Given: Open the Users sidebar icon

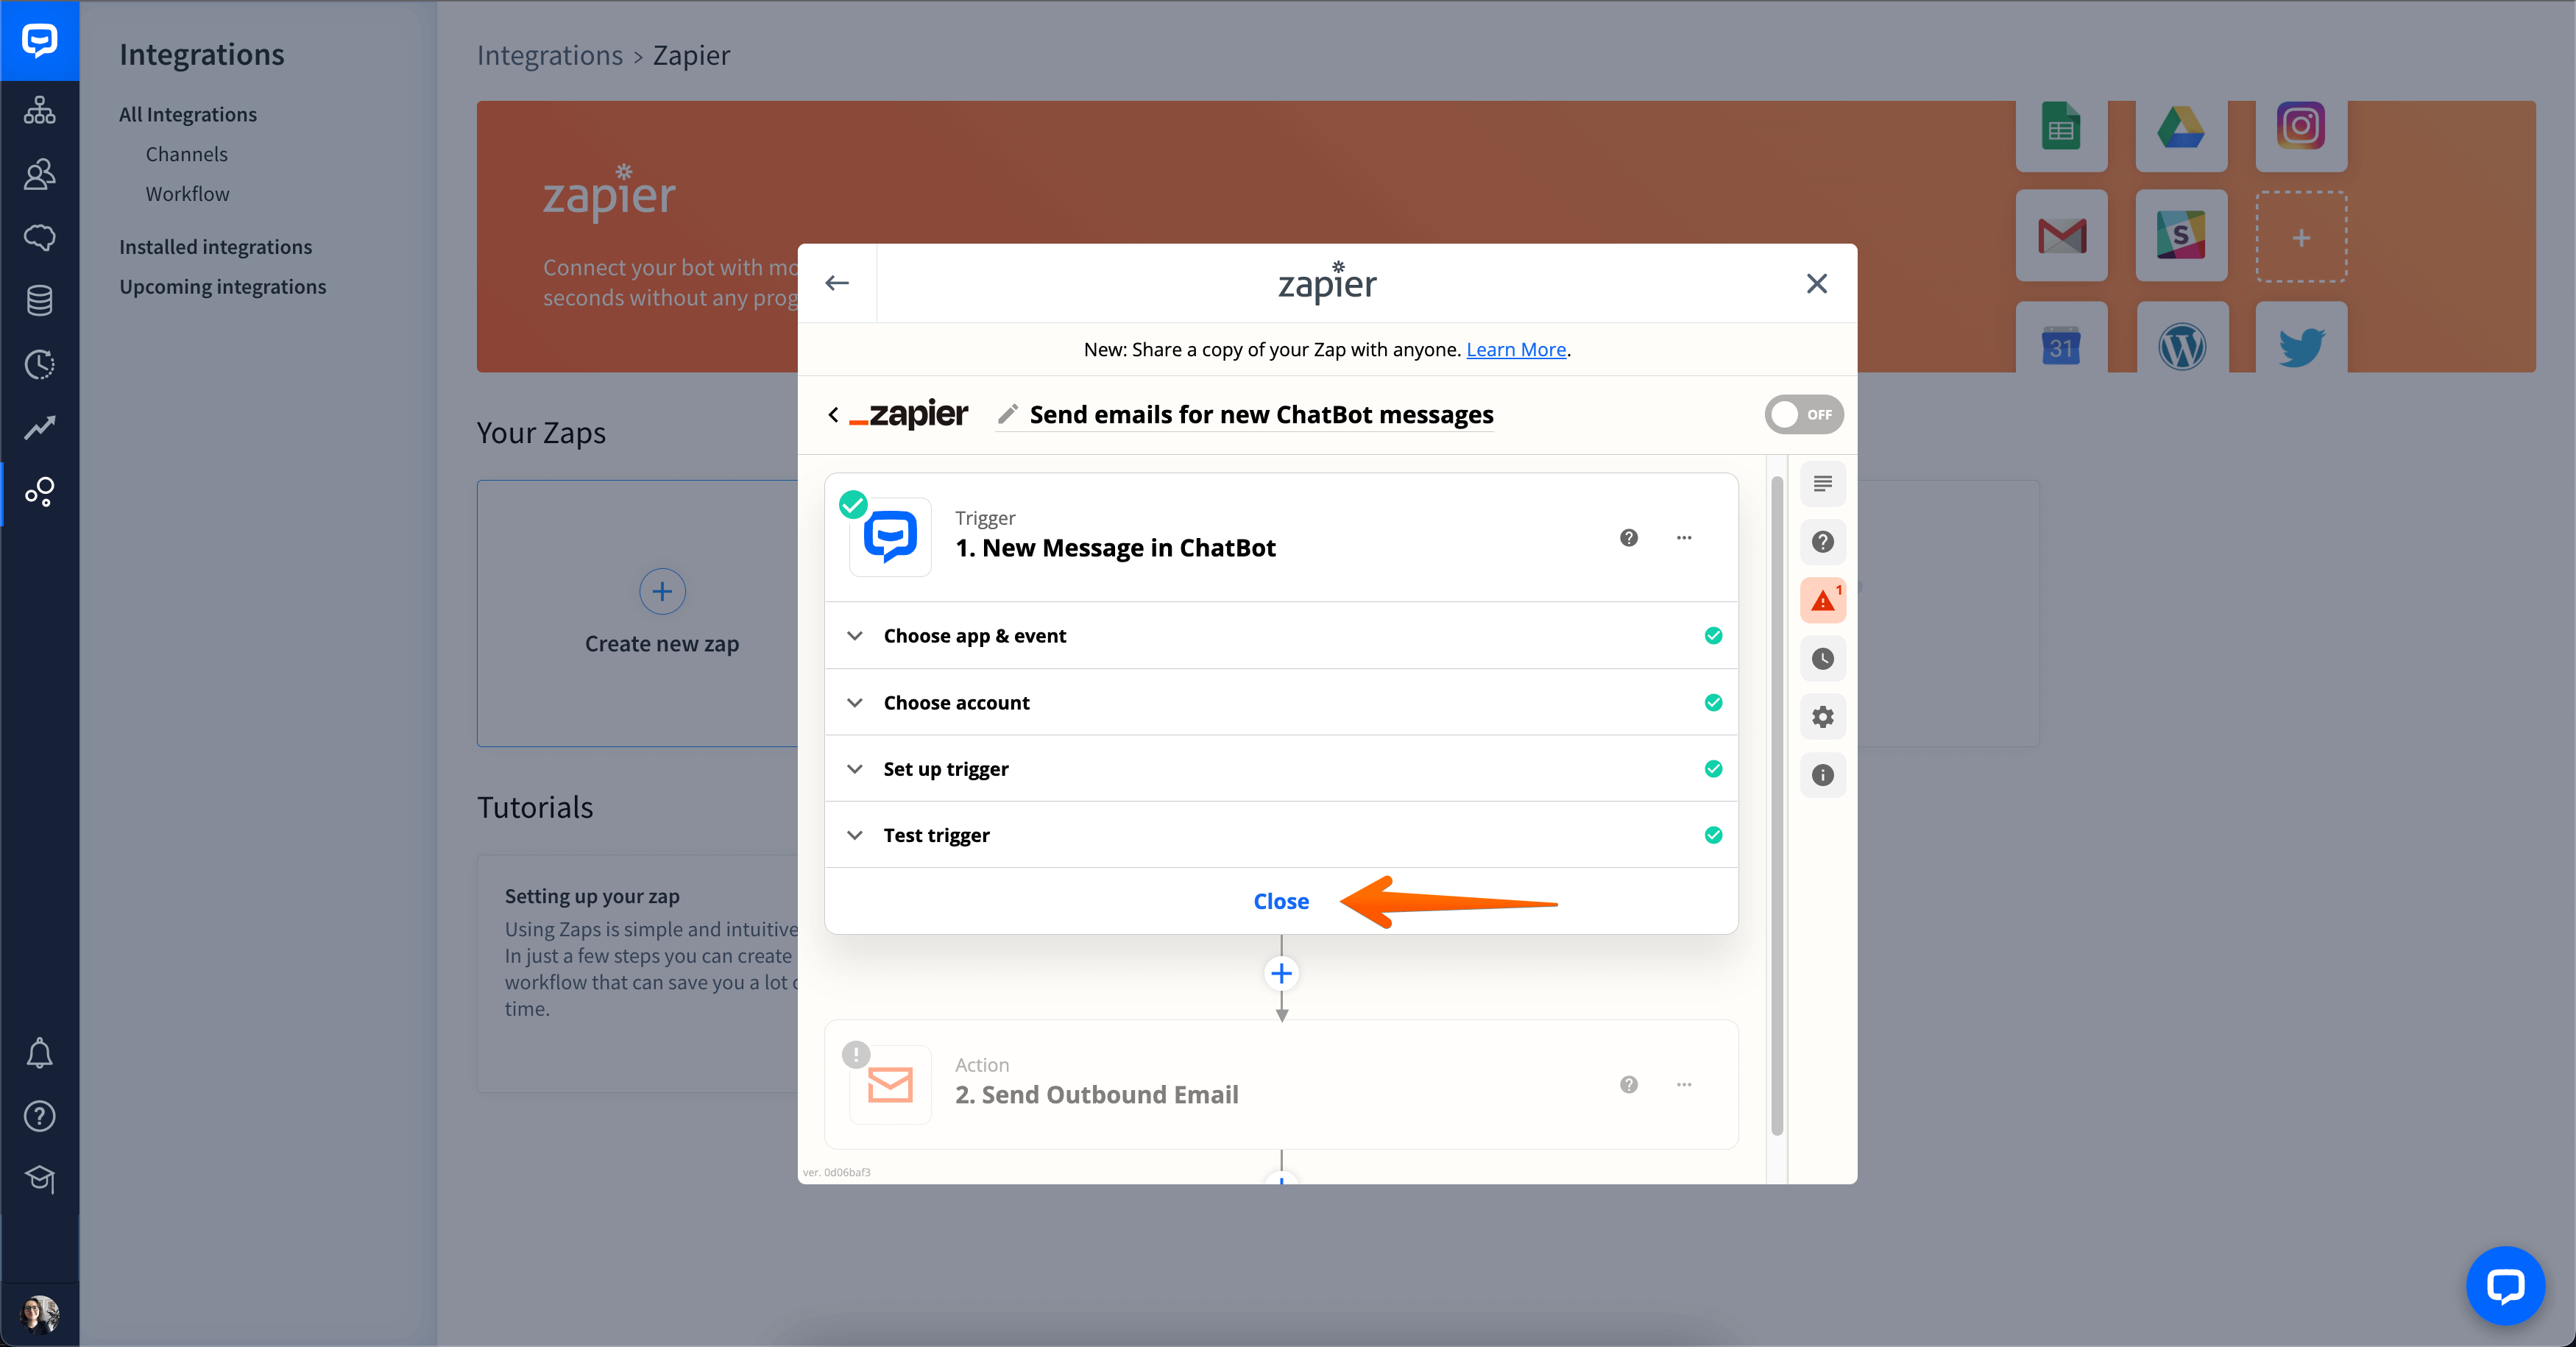Looking at the screenshot, I should click(39, 174).
